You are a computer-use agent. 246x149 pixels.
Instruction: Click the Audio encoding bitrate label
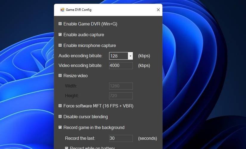point(80,56)
